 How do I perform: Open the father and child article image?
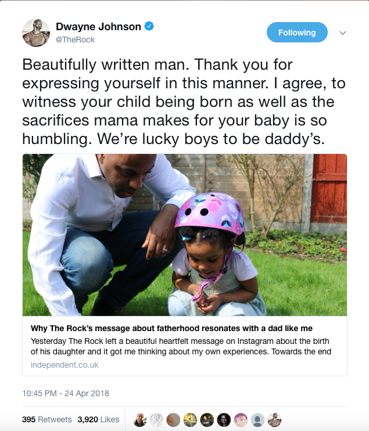pyautogui.click(x=185, y=235)
